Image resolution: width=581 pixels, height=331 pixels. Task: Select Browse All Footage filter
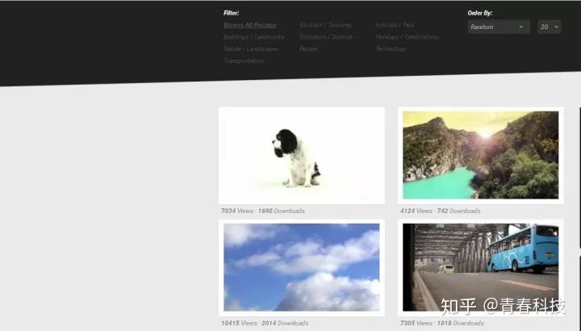(249, 25)
